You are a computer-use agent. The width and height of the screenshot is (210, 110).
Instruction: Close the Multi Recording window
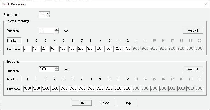206,4
